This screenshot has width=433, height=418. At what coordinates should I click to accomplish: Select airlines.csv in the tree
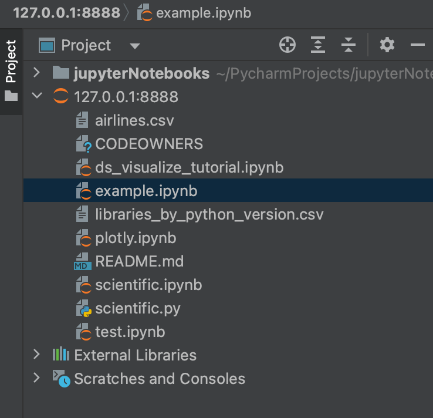134,120
